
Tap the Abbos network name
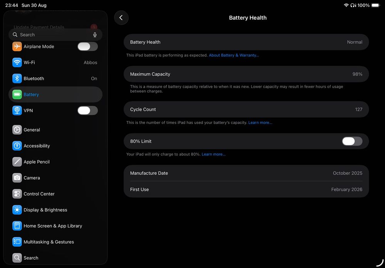click(90, 62)
